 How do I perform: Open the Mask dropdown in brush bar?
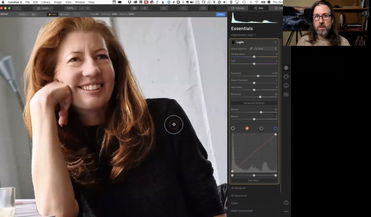click(23, 14)
